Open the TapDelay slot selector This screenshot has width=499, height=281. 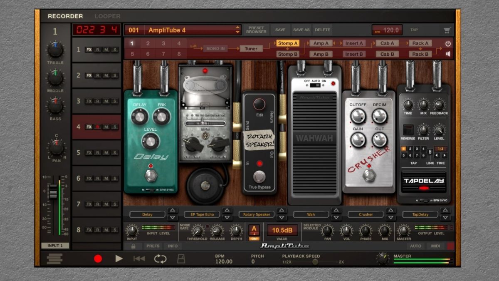click(420, 214)
